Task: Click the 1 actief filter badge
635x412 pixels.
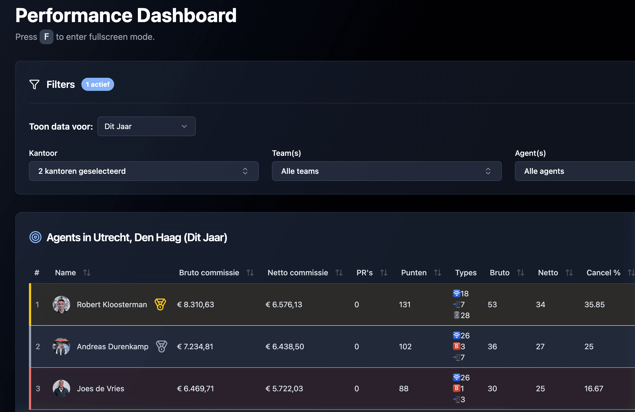Action: coord(97,85)
